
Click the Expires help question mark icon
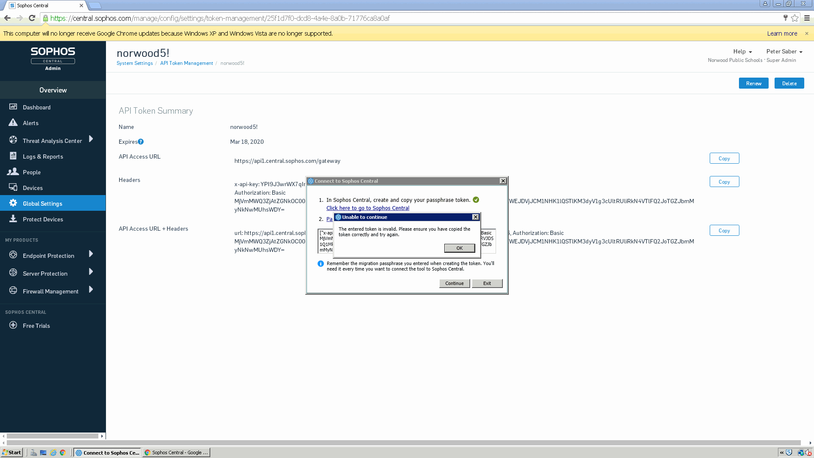click(x=141, y=142)
